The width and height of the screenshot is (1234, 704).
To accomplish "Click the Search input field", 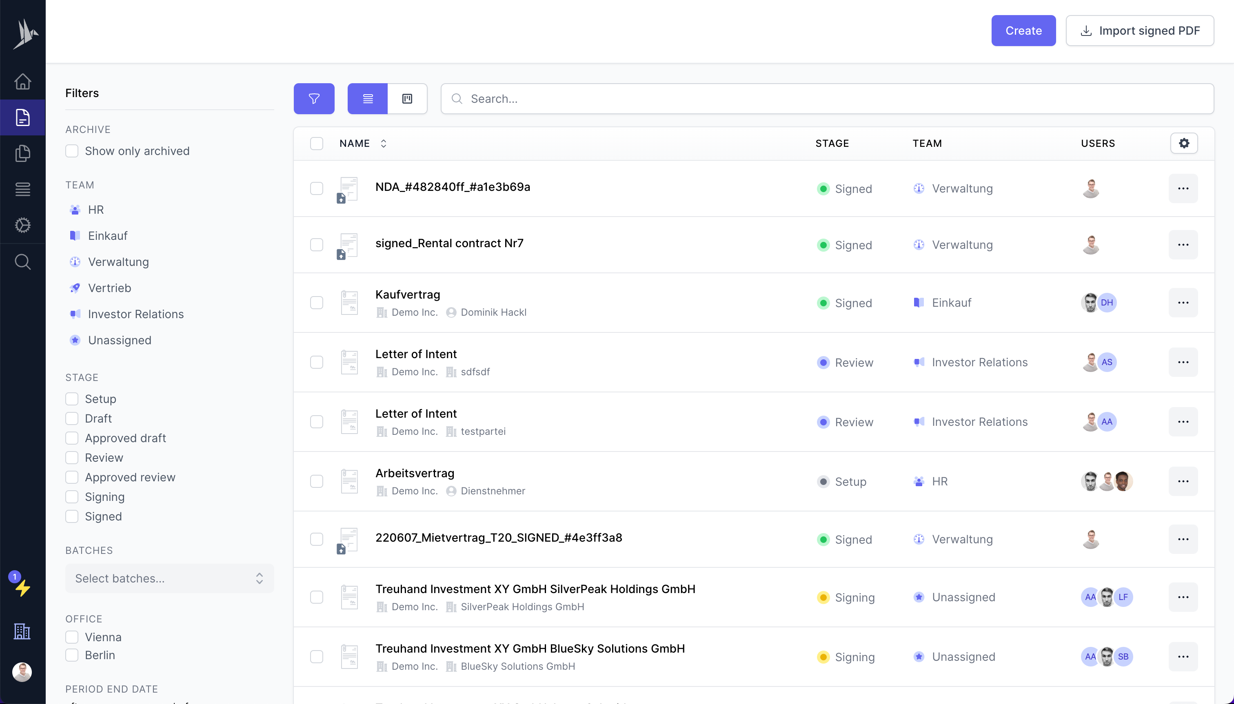I will [827, 99].
